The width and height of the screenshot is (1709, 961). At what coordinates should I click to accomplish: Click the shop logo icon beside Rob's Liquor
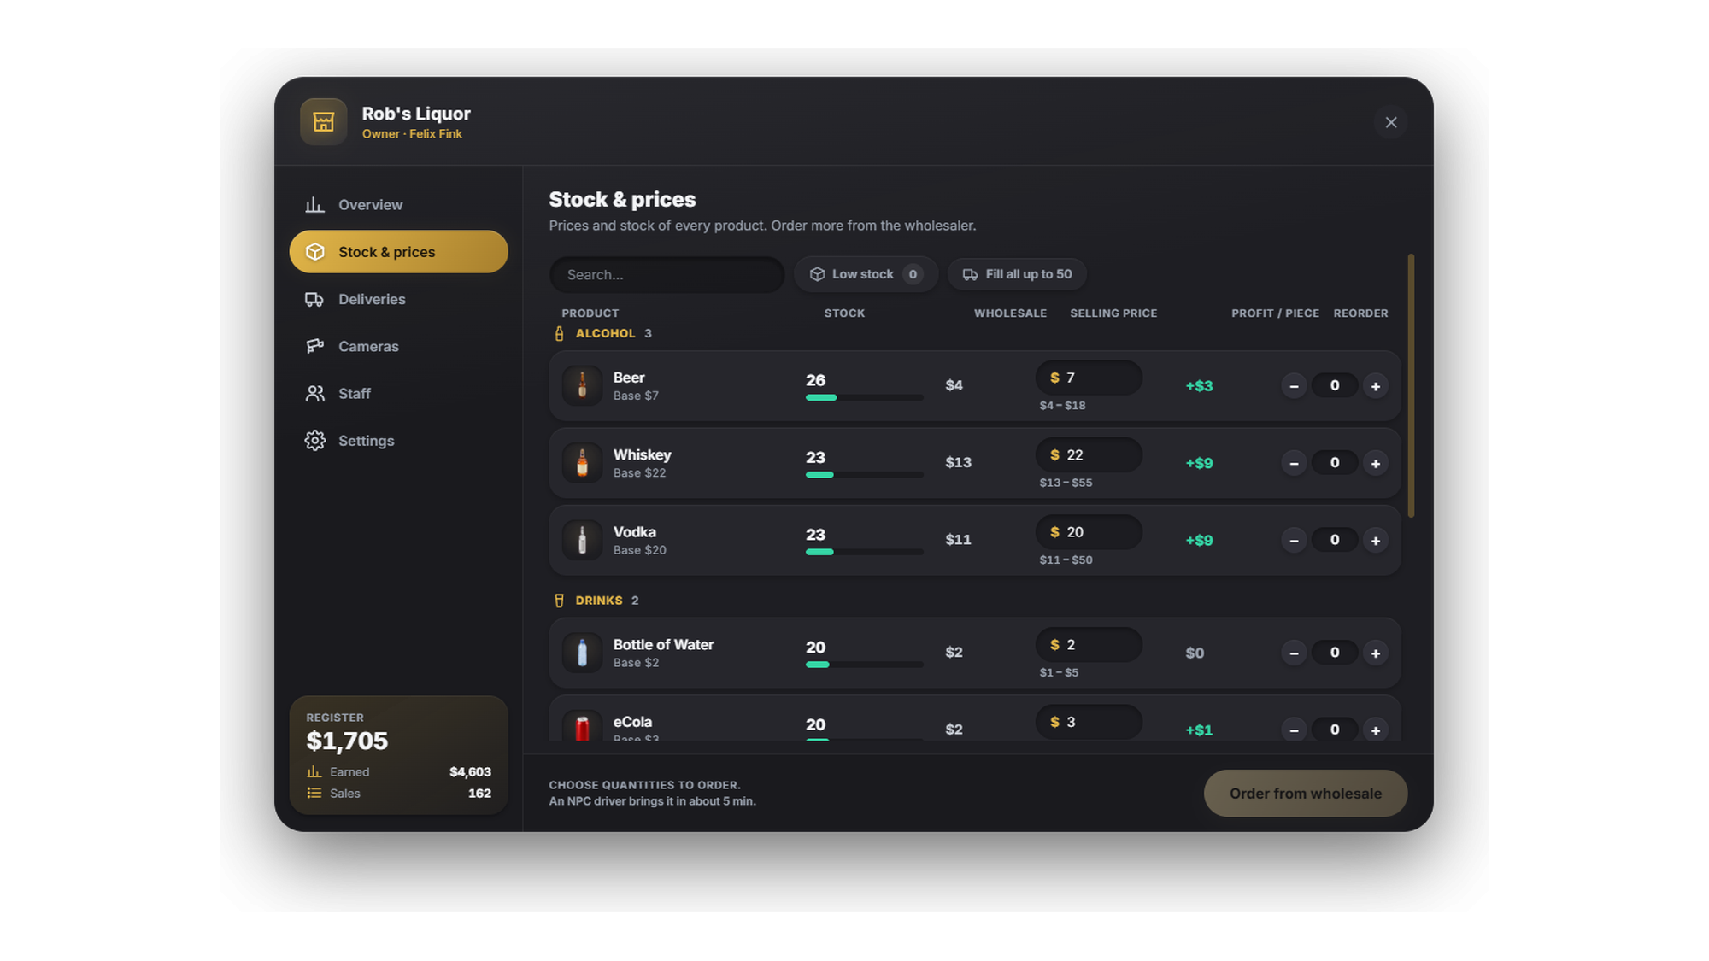coord(323,122)
